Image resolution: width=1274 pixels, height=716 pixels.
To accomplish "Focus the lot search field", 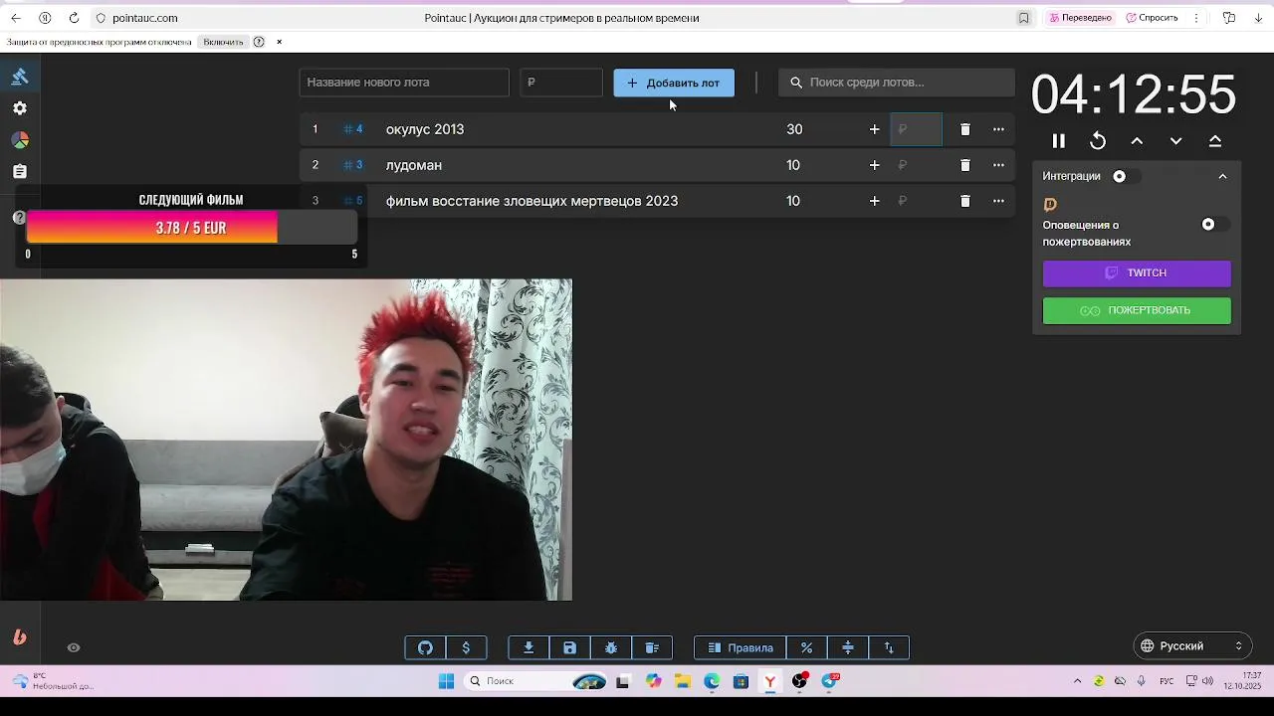I will tap(897, 83).
